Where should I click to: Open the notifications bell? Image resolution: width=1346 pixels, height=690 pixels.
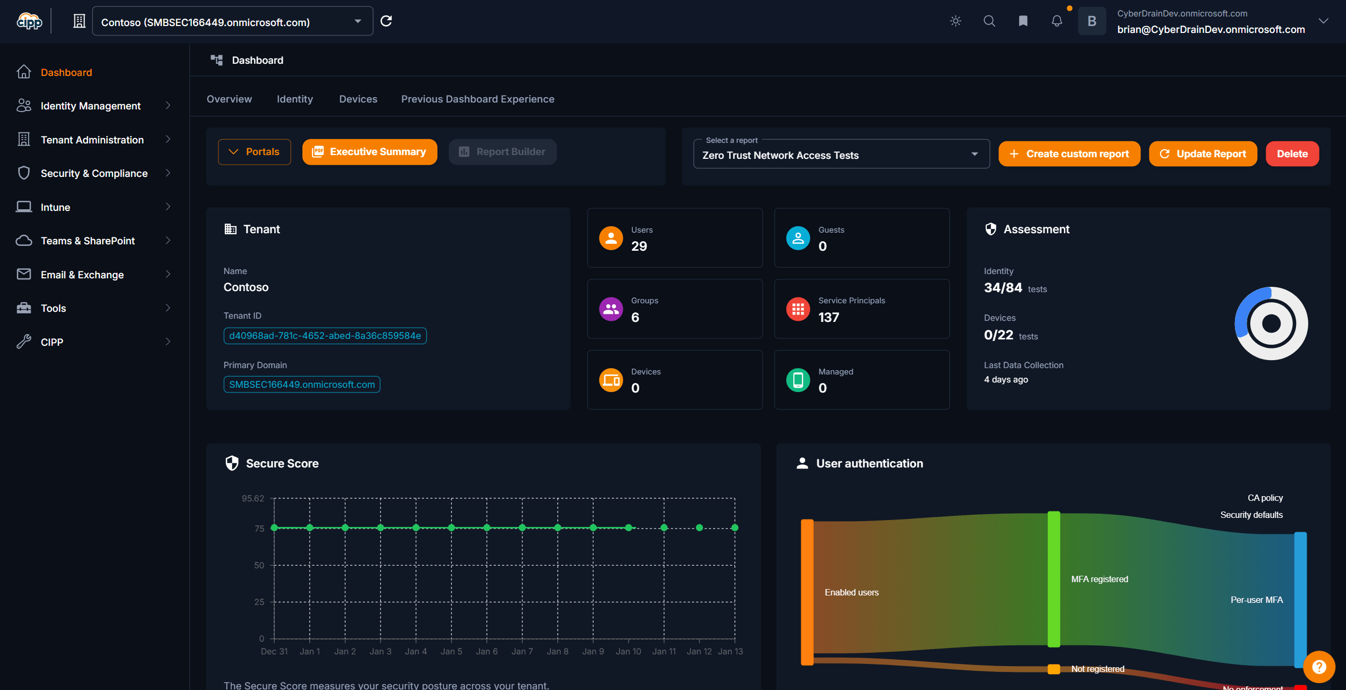point(1057,21)
